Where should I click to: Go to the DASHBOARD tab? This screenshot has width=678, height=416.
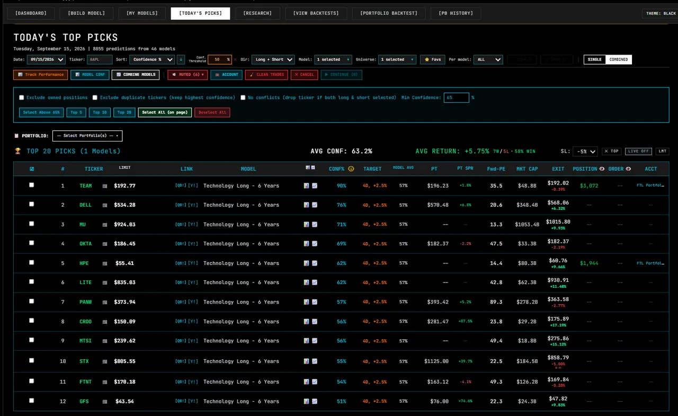click(x=31, y=13)
